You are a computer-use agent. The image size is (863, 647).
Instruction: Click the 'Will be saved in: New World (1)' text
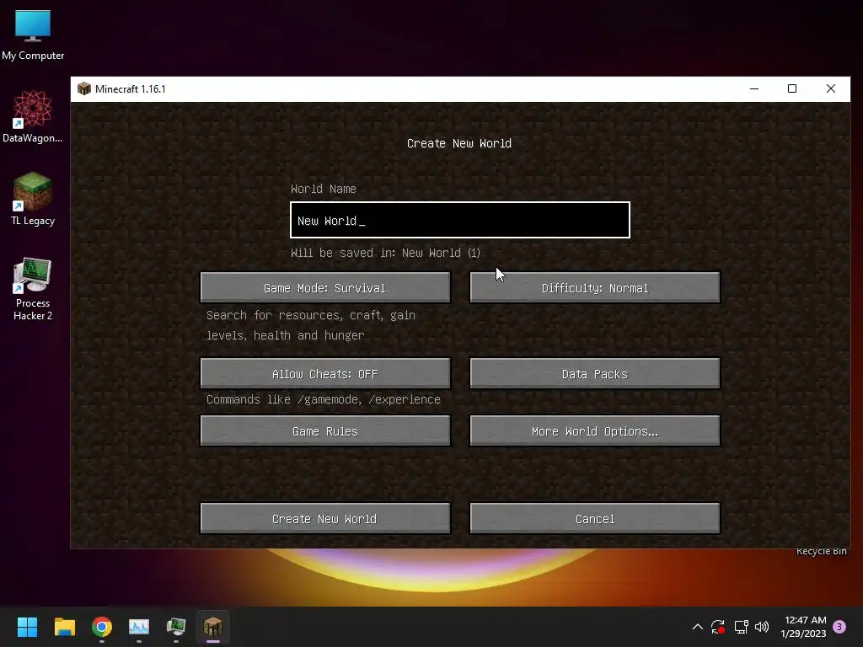386,253
